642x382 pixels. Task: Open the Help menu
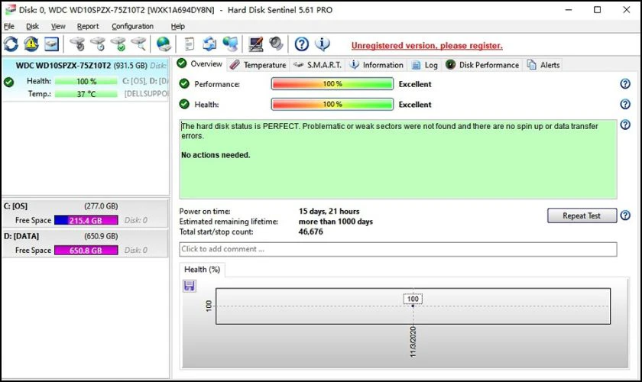[x=177, y=26]
